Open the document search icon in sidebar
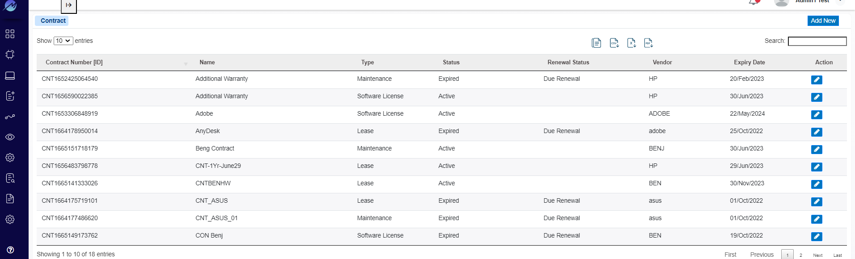855x259 pixels. click(10, 178)
